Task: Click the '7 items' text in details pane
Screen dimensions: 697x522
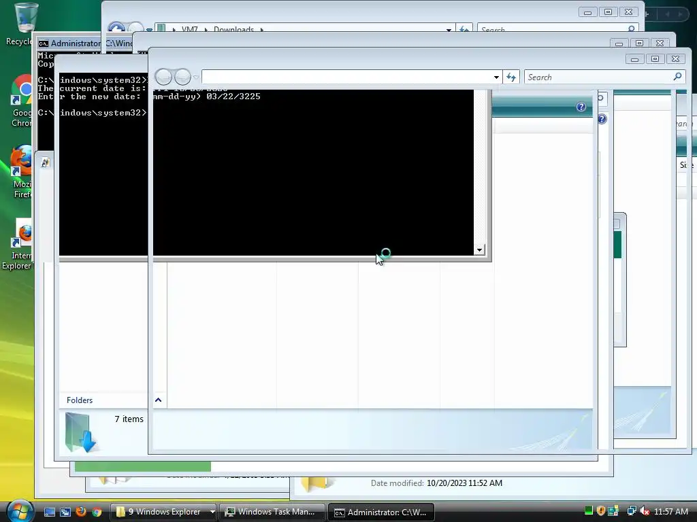Action: pyautogui.click(x=129, y=419)
